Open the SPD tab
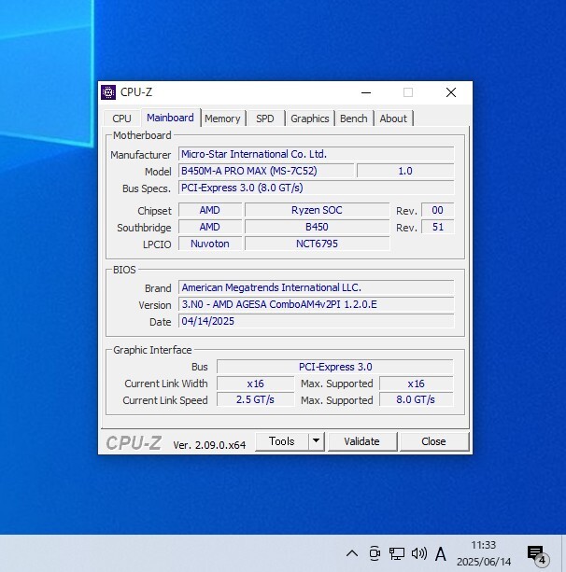566x572 pixels. pos(264,119)
